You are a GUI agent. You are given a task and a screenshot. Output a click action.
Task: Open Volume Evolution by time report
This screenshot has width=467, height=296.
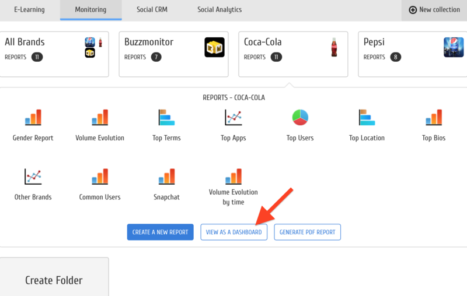233,177
